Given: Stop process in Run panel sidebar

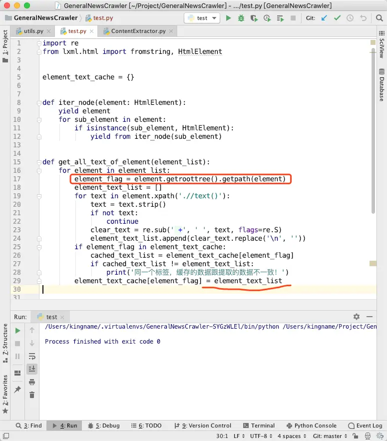Looking at the screenshot, I should coord(17,344).
